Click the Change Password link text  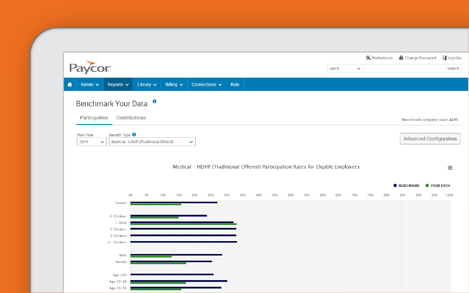(x=420, y=58)
